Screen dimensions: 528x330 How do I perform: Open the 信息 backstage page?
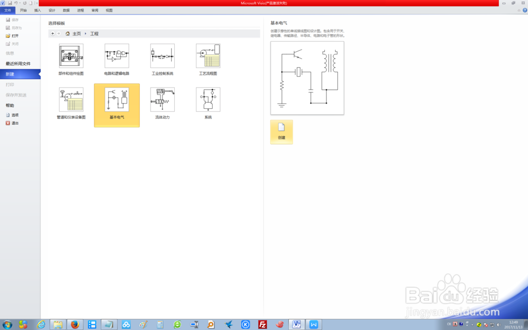tap(10, 53)
